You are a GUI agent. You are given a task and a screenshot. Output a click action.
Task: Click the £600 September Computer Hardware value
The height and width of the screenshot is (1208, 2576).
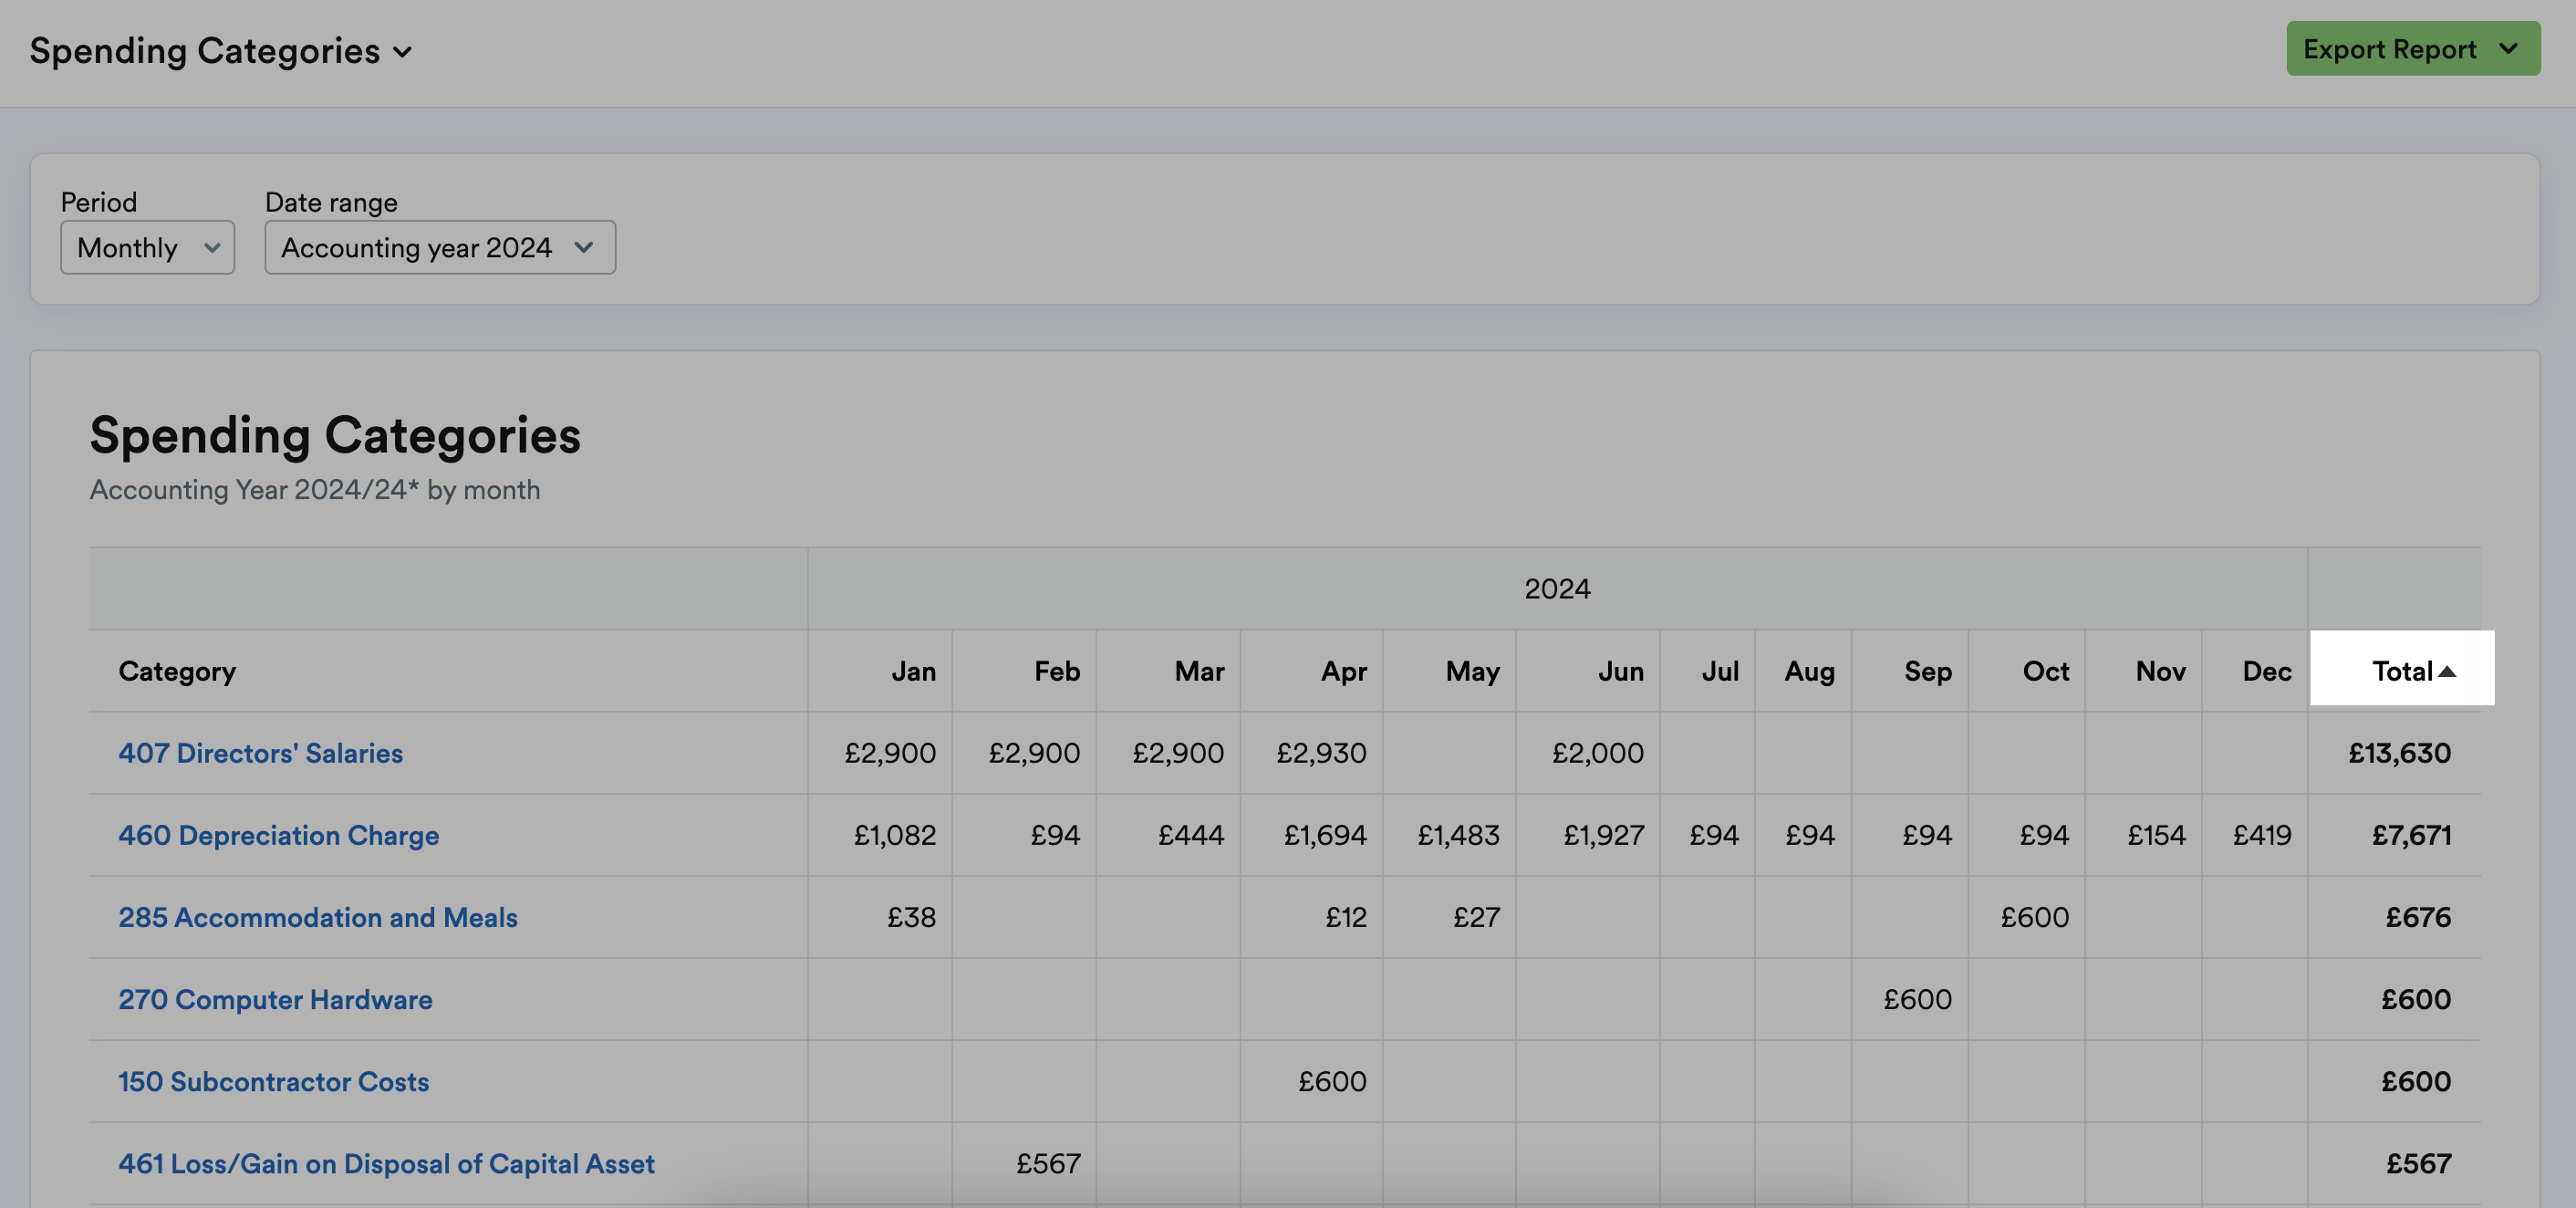coord(1917,999)
